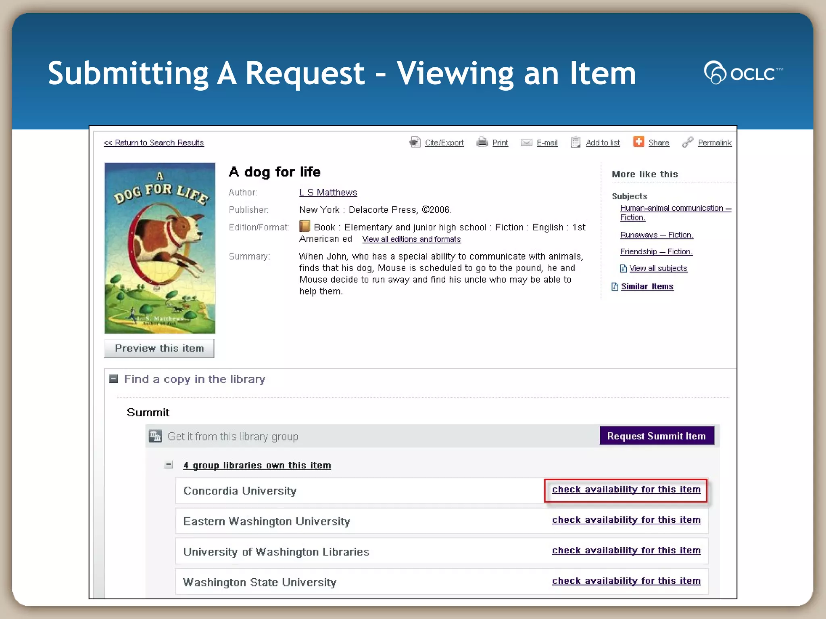Open author L S Matthews link
The image size is (826, 619).
tap(328, 193)
